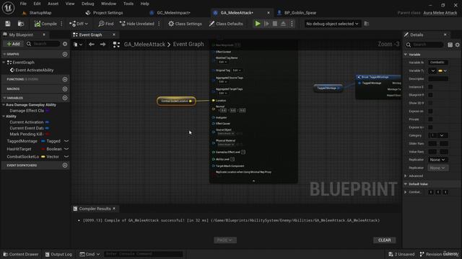This screenshot has height=259, width=462.
Task: Toggle the Instance Editable checkbox
Action: click(x=430, y=87)
